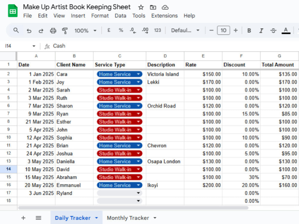The image size is (299, 224).
Task: Move document using folder icon
Action: pyautogui.click(x=153, y=7)
